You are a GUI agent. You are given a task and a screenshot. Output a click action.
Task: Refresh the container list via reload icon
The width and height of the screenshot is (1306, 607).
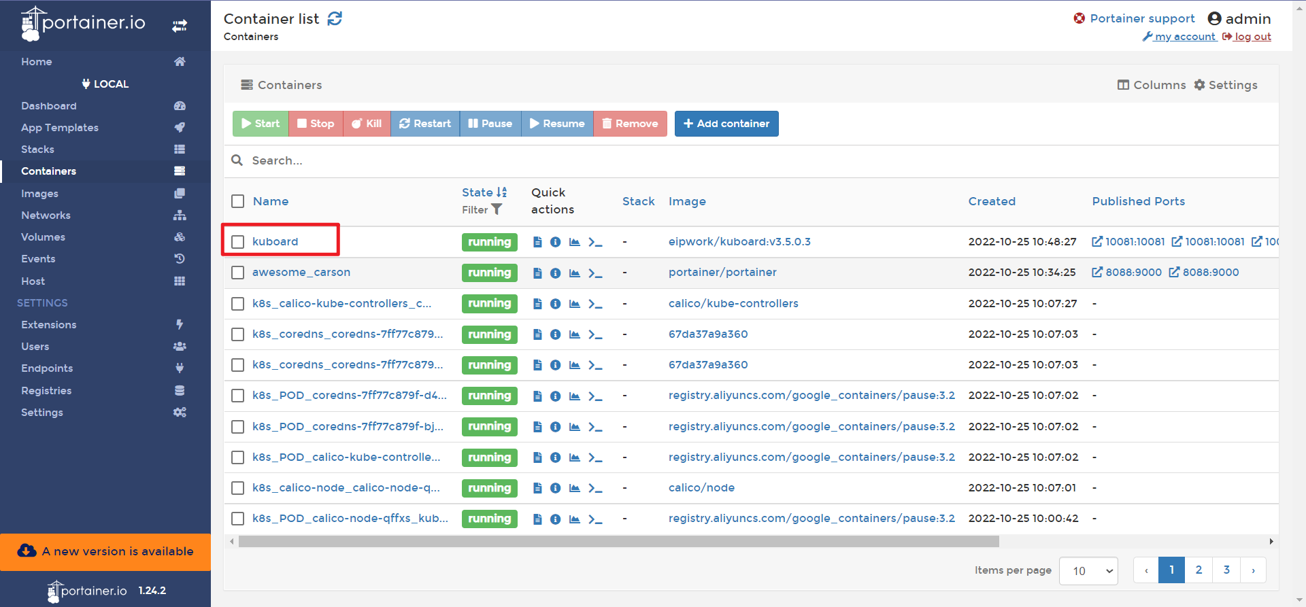click(x=335, y=18)
